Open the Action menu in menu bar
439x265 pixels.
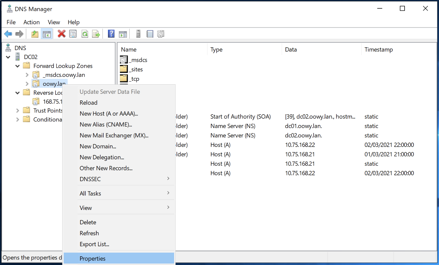32,22
